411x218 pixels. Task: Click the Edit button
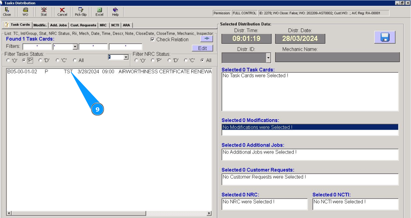pyautogui.click(x=202, y=48)
